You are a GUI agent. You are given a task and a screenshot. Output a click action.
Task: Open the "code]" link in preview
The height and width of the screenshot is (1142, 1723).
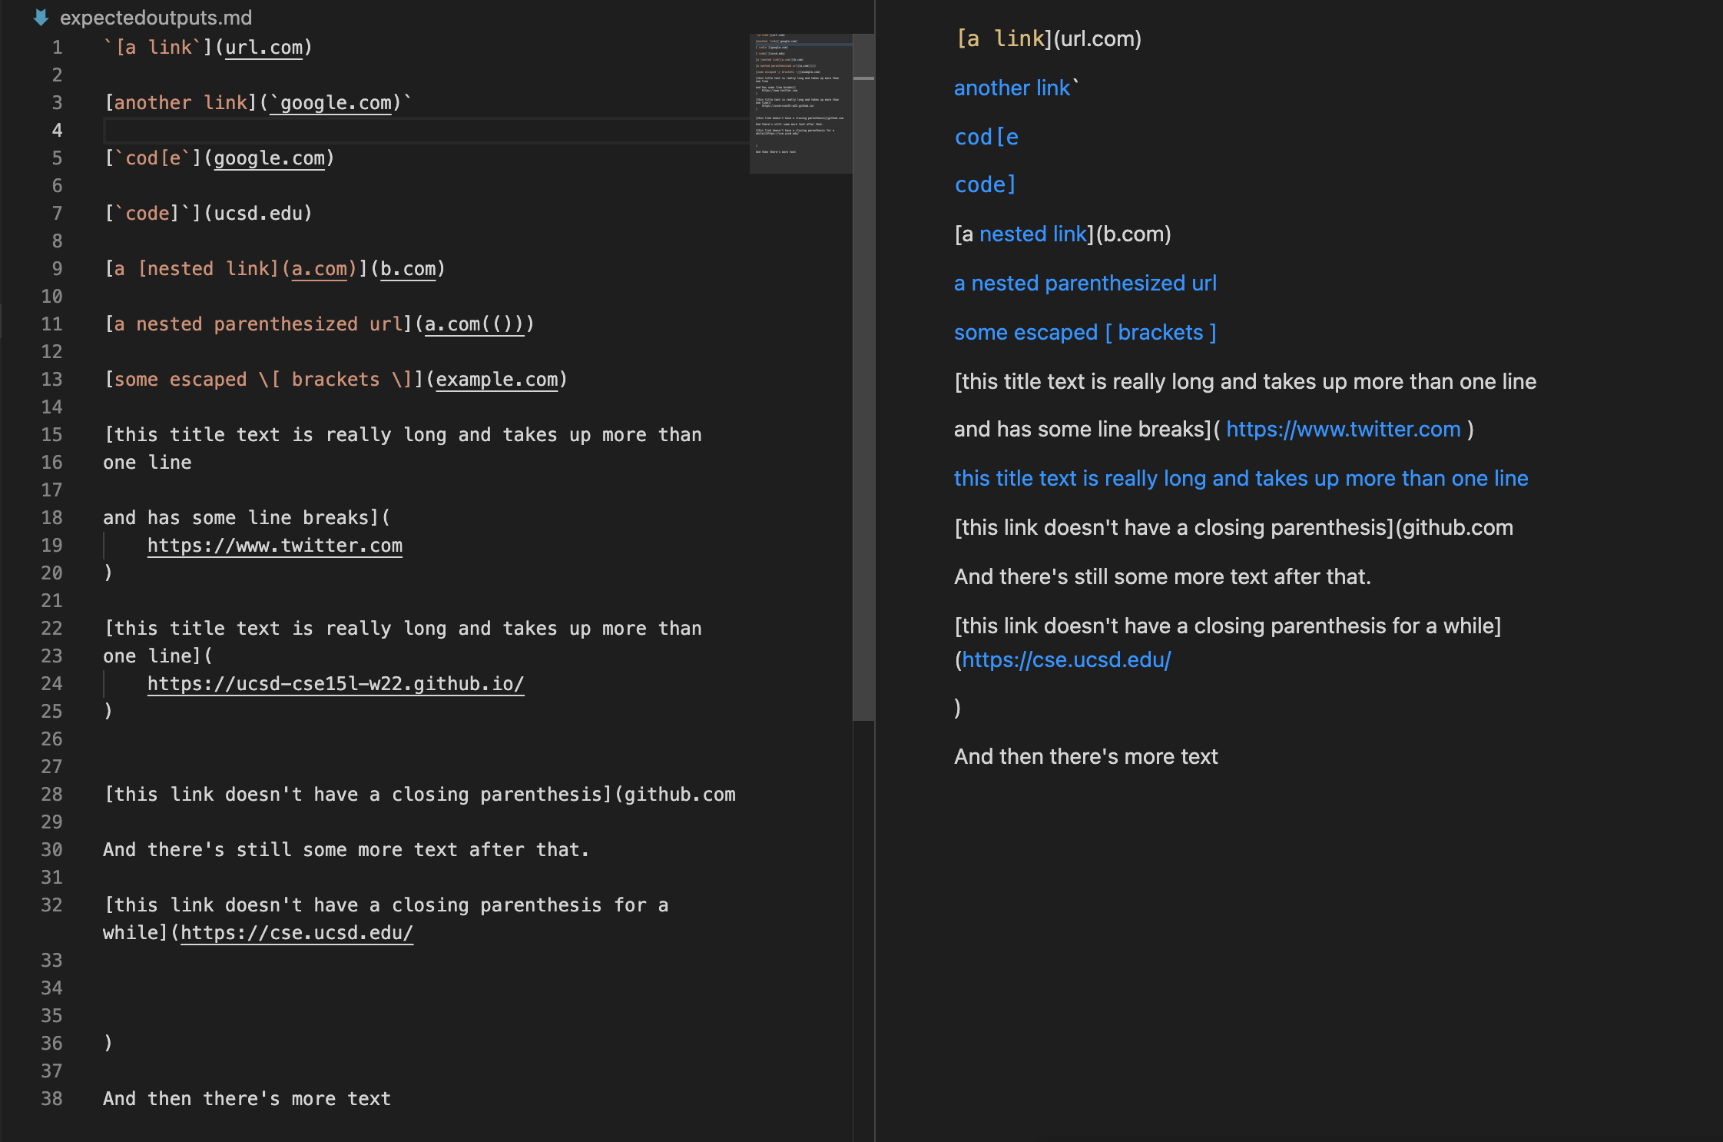[x=985, y=184]
